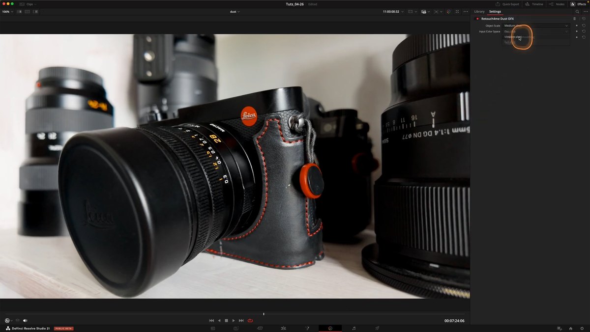Open the dust clip name dropdown
The height and width of the screenshot is (332, 590).
click(x=235, y=11)
